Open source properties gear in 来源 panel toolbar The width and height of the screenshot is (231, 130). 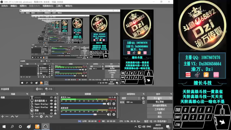pos(41,116)
